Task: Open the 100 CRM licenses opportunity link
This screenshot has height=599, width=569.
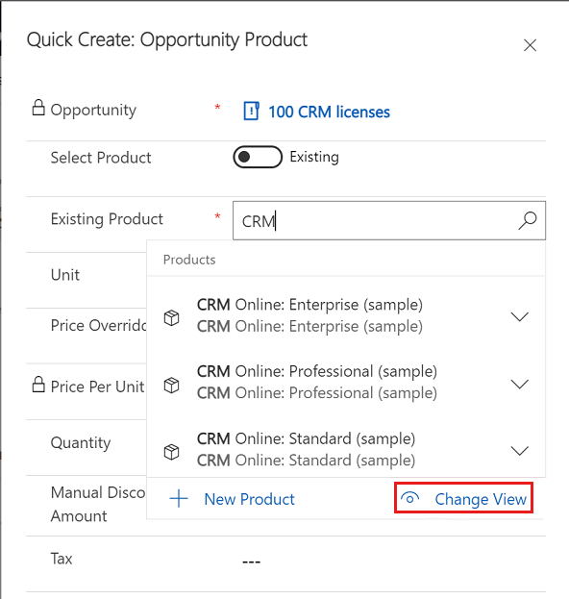Action: click(x=329, y=112)
